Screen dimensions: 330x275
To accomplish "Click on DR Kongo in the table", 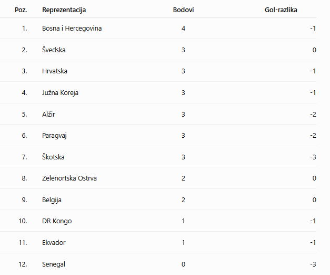I will point(57,221).
